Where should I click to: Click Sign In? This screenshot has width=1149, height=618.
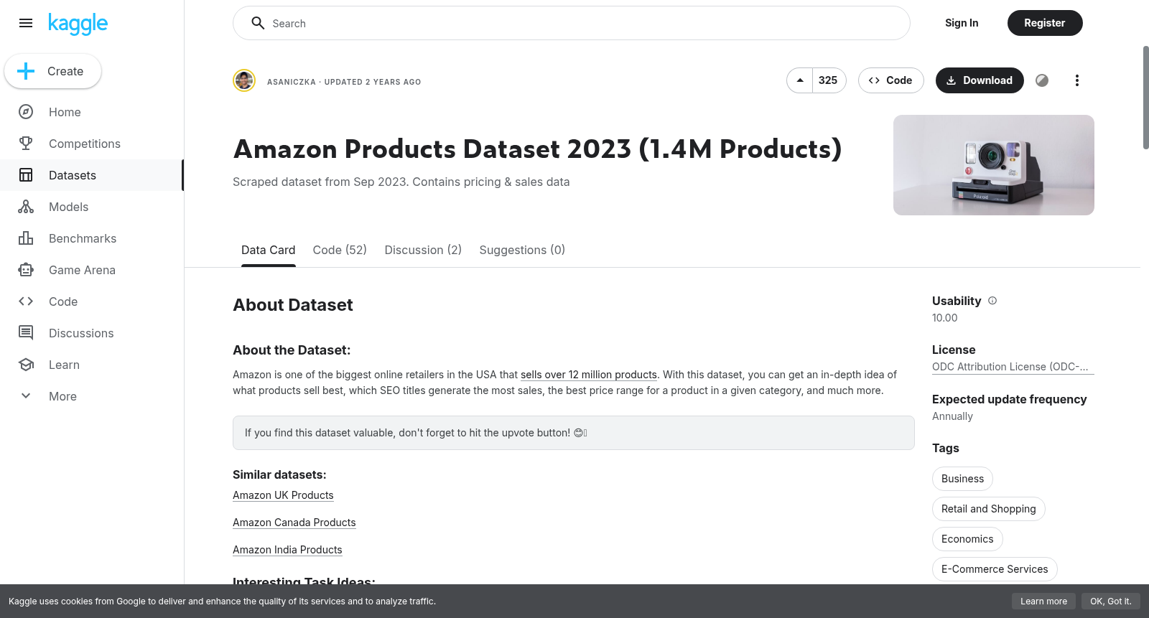coord(962,23)
